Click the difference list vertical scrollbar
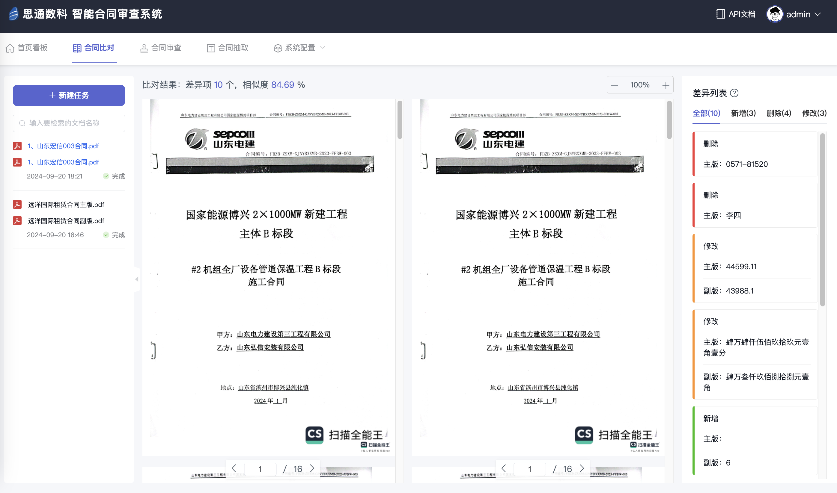 [822, 219]
